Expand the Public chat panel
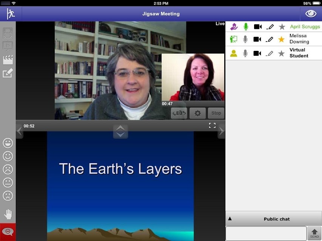This screenshot has width=322, height=241. coord(274,219)
